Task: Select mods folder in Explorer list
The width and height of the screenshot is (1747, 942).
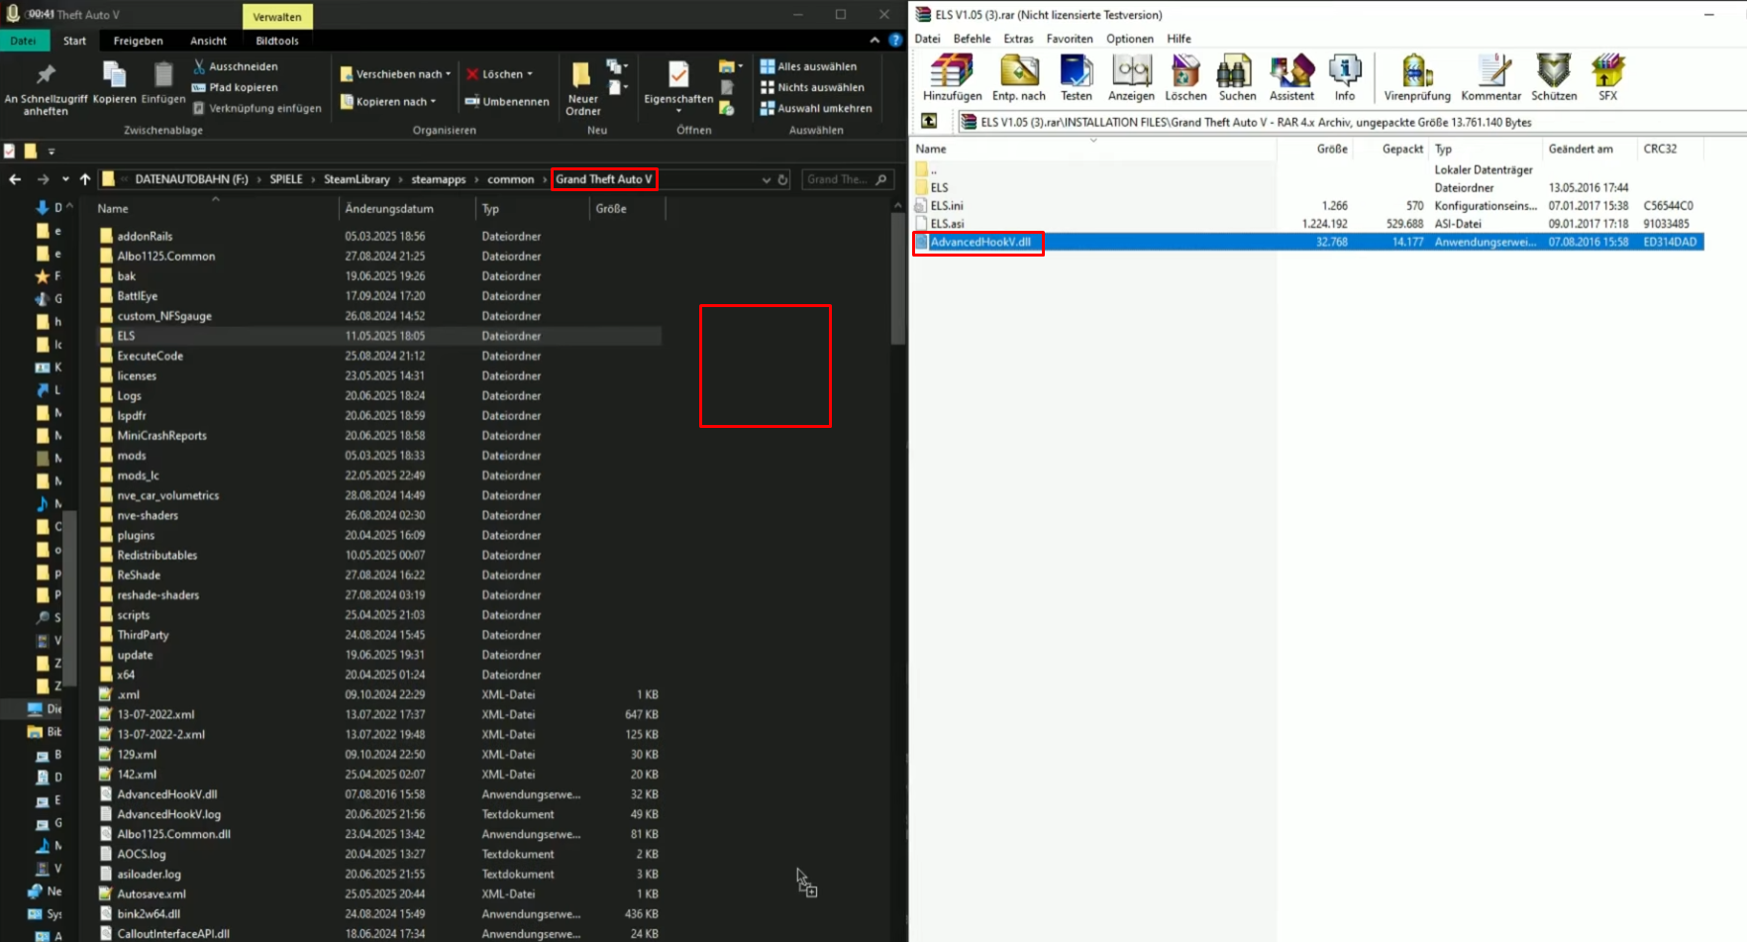Action: [379, 456]
